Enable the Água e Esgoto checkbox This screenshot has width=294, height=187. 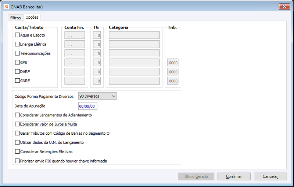click(x=17, y=35)
